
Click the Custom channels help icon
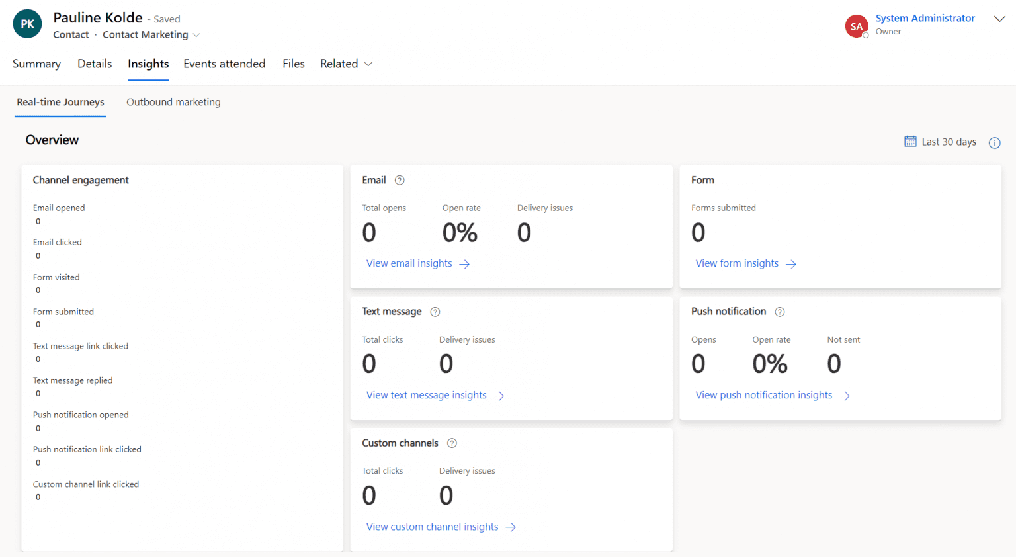click(452, 443)
